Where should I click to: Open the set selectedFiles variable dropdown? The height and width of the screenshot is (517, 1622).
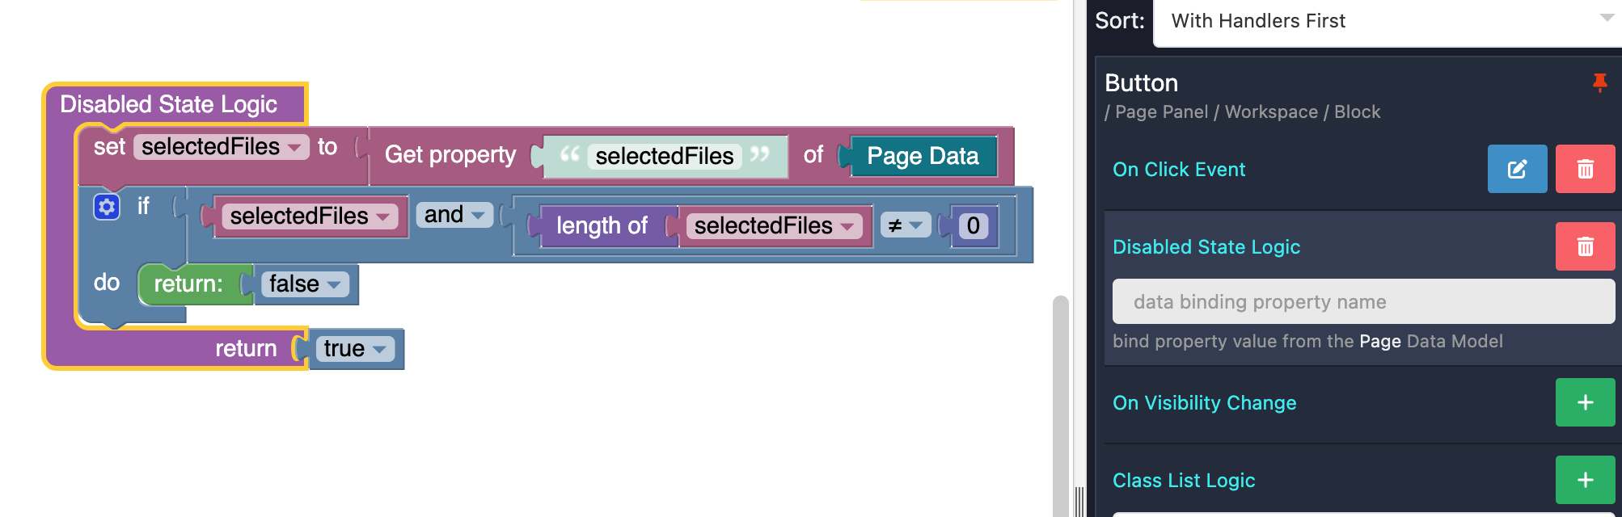click(294, 147)
